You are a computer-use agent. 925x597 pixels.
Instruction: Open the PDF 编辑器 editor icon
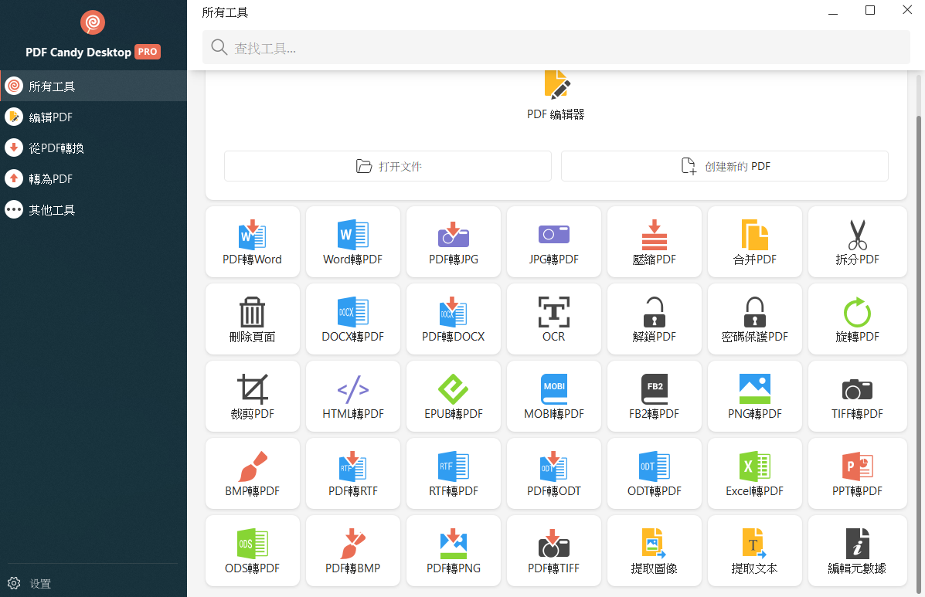[x=557, y=86]
